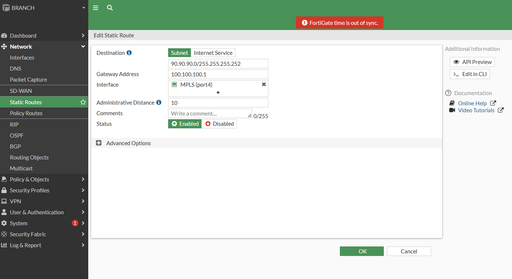
Task: Click the VPN monitor icon
Action: pos(4,201)
